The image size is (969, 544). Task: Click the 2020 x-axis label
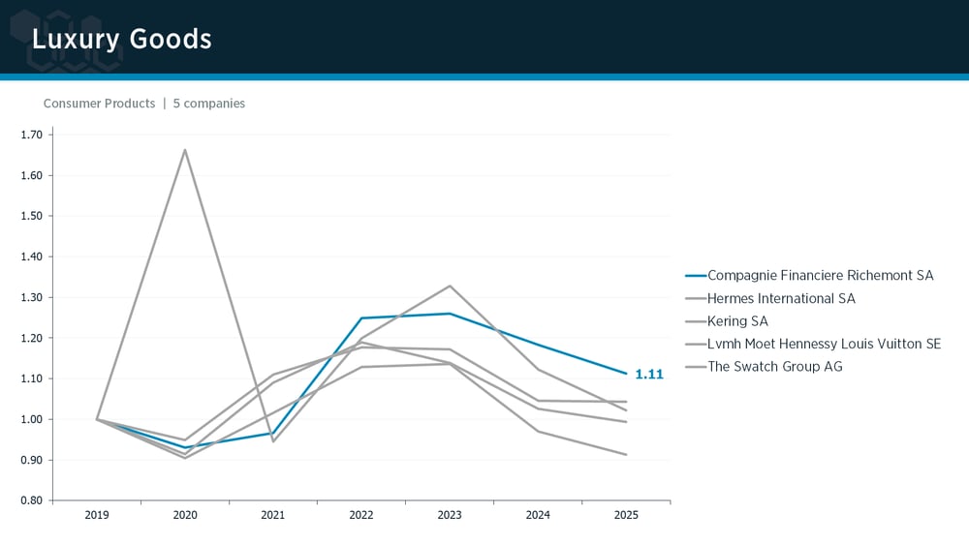[185, 515]
